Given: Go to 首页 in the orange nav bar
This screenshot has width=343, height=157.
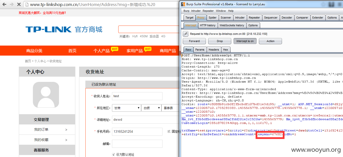Looking at the screenshot, I should point(72,51).
